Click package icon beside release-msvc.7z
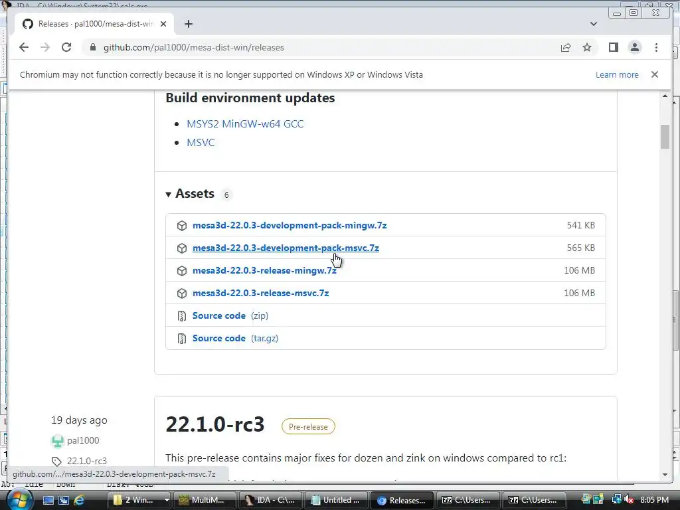Viewport: 680px width, 510px height. 182,293
